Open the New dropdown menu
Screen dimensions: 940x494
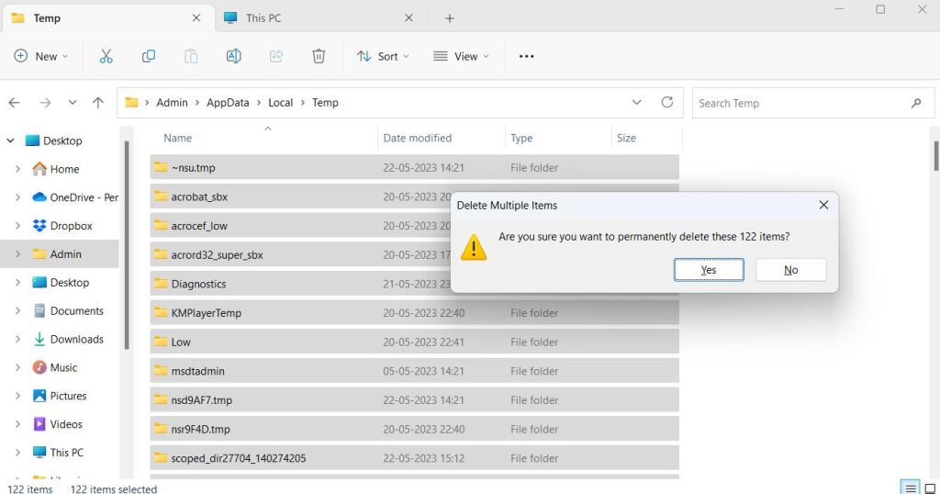40,56
